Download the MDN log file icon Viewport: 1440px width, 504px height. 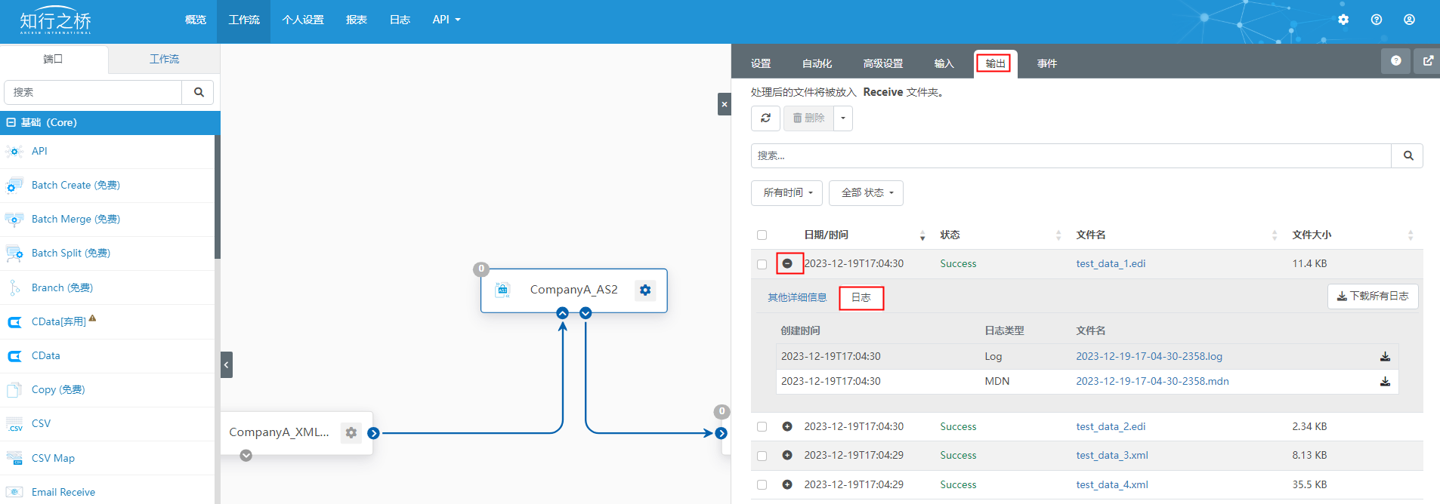click(x=1385, y=382)
